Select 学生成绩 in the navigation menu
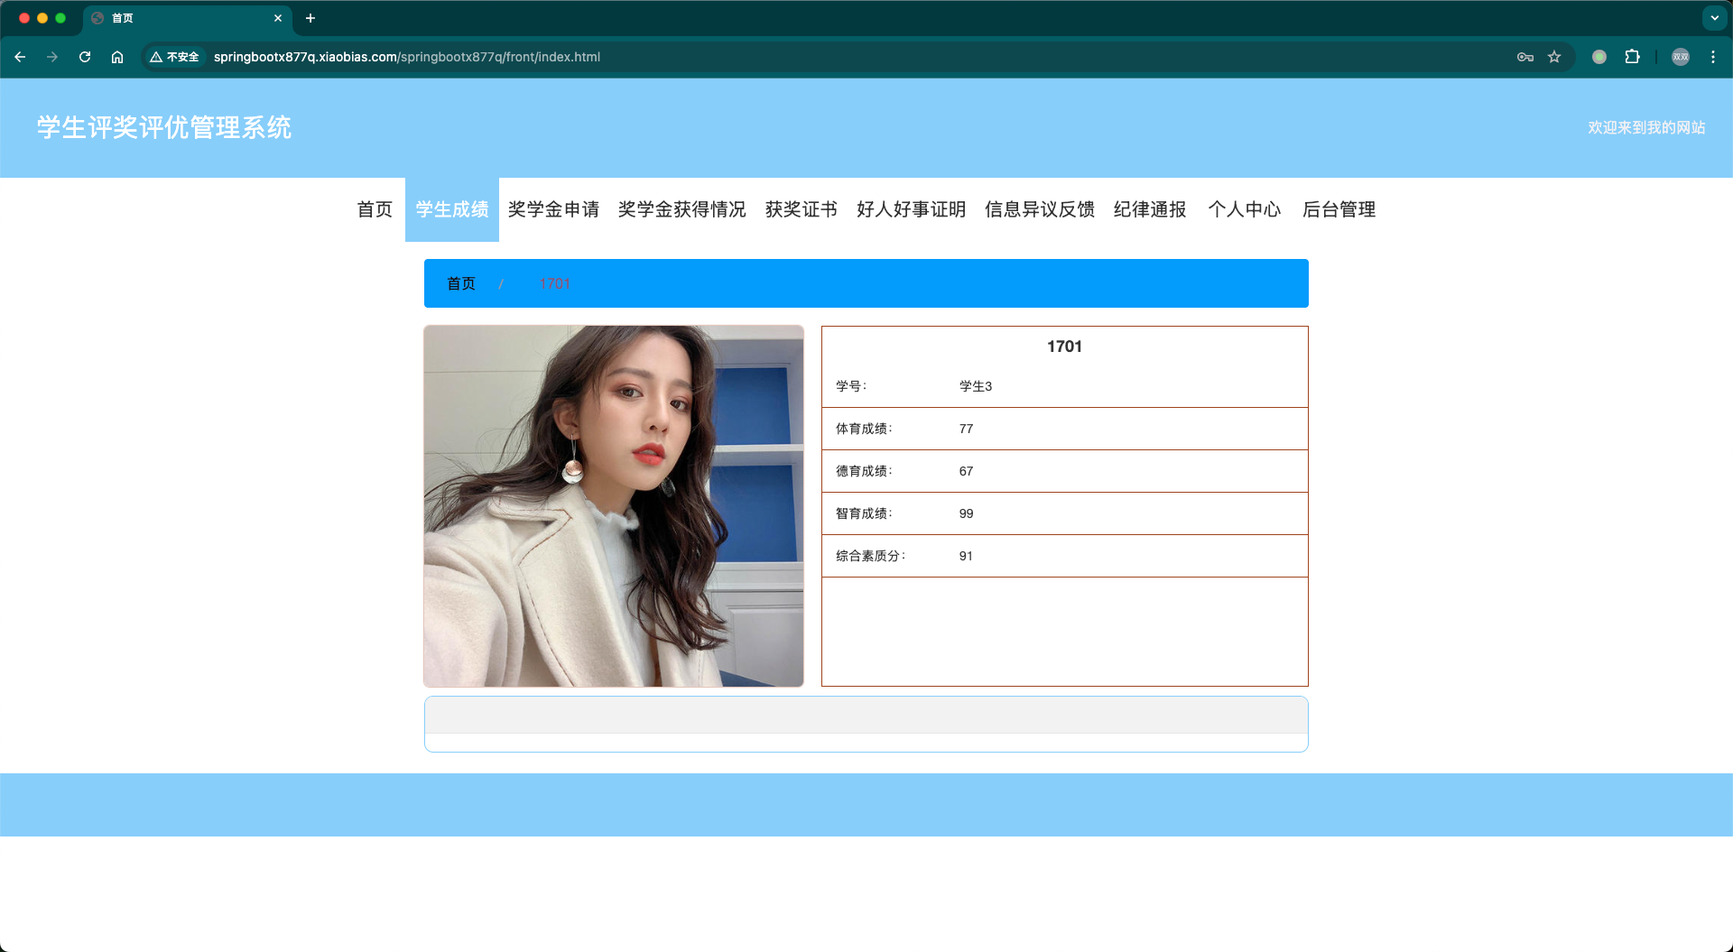 coord(452,209)
